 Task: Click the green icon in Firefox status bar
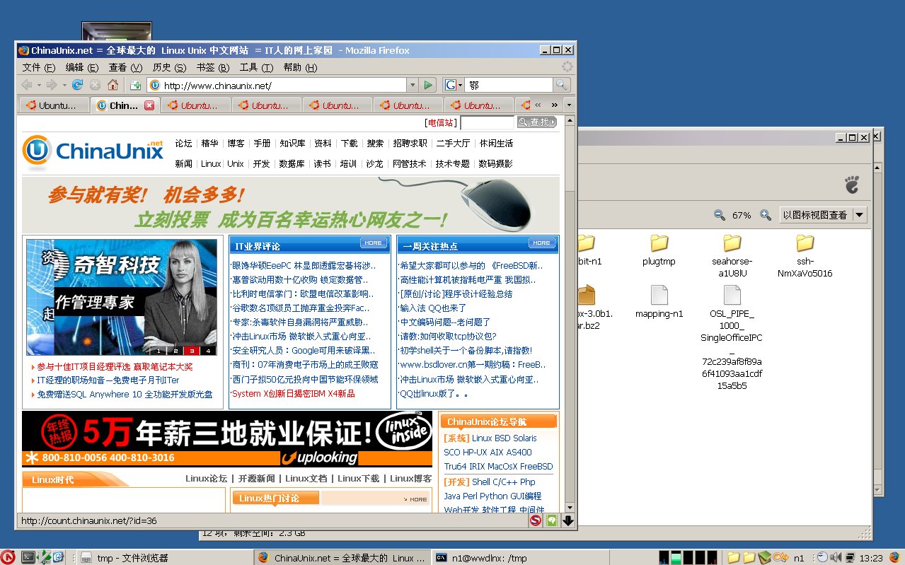tap(552, 520)
